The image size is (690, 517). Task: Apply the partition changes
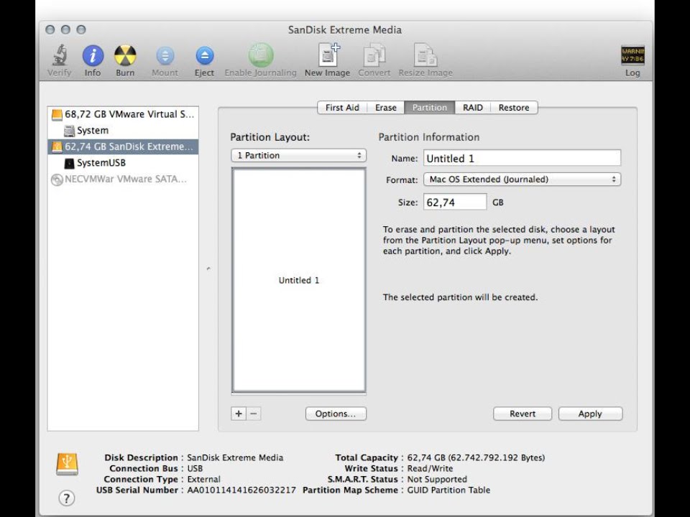click(x=590, y=414)
